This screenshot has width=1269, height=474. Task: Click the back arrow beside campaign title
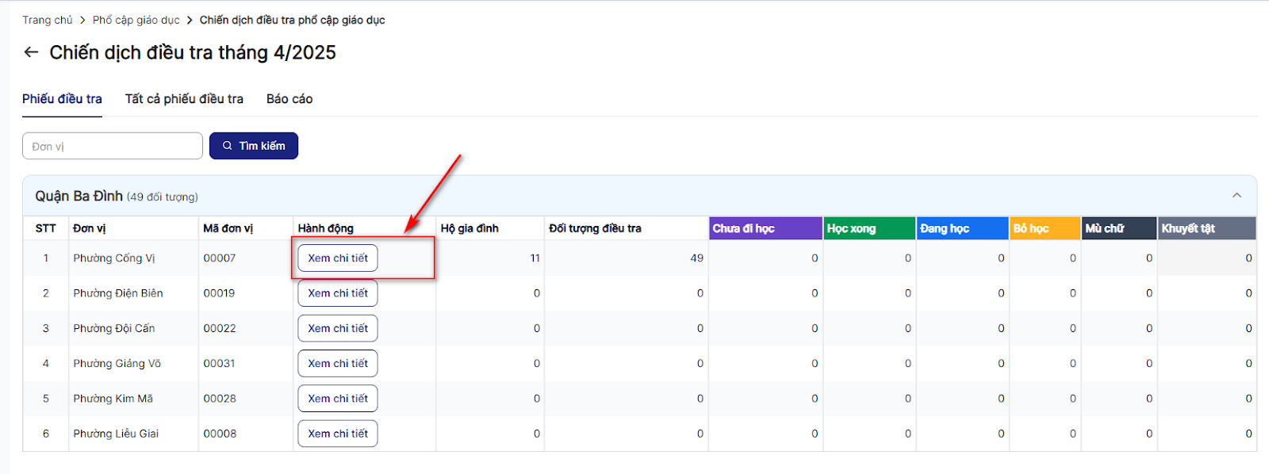[31, 52]
